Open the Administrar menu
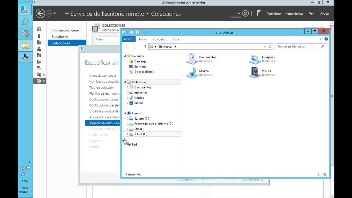Image resolution: width=352 pixels, height=198 pixels. [x=274, y=13]
